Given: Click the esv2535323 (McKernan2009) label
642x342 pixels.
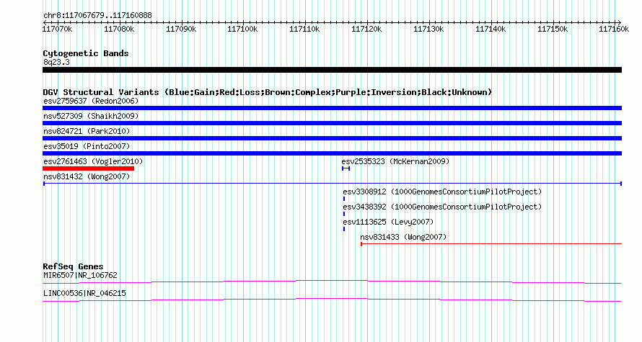Looking at the screenshot, I should [x=395, y=161].
